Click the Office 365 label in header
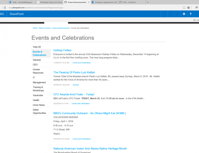Image resolution: width=199 pixels, height=153 pixels. [2, 14]
